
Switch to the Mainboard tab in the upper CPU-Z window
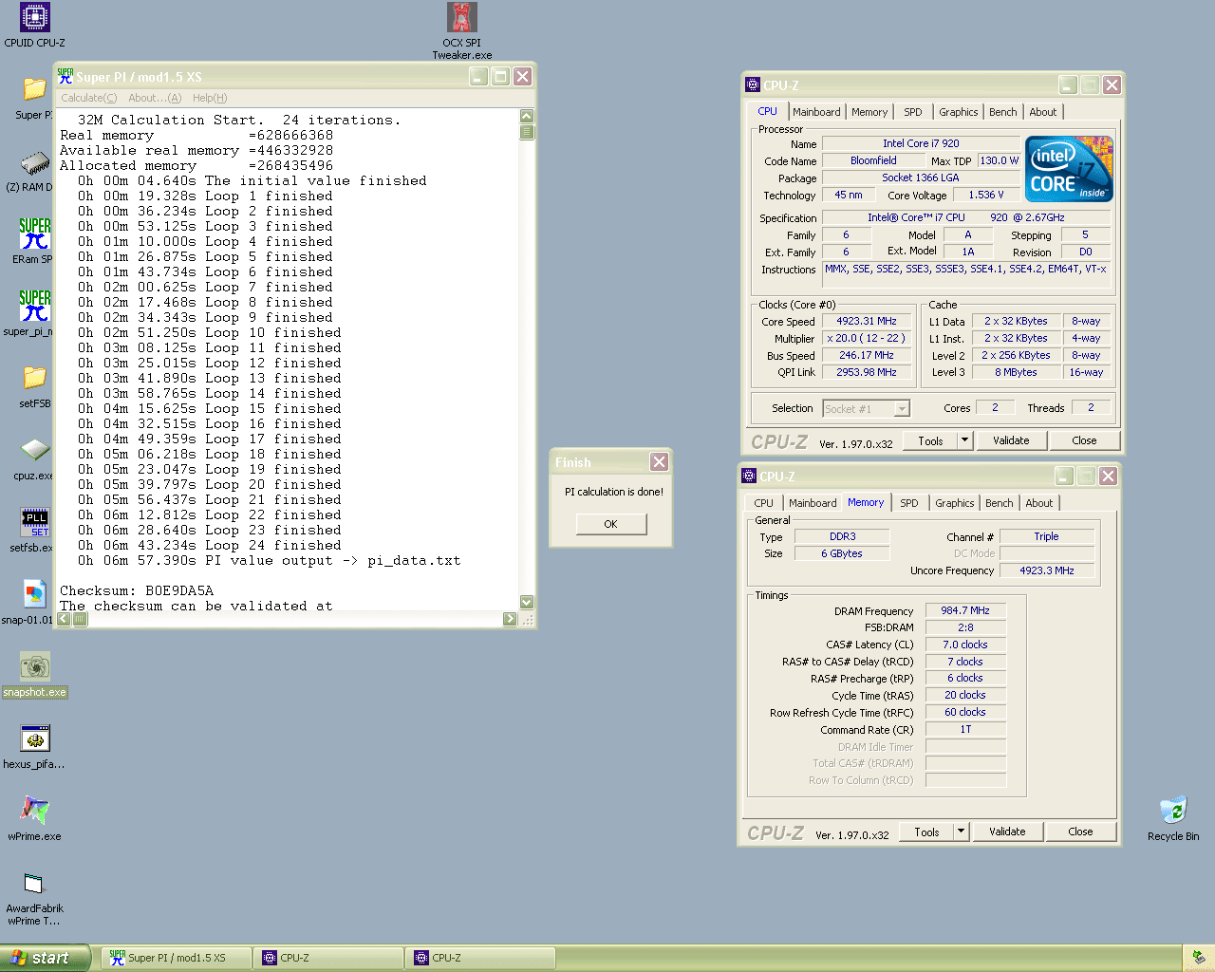click(816, 112)
